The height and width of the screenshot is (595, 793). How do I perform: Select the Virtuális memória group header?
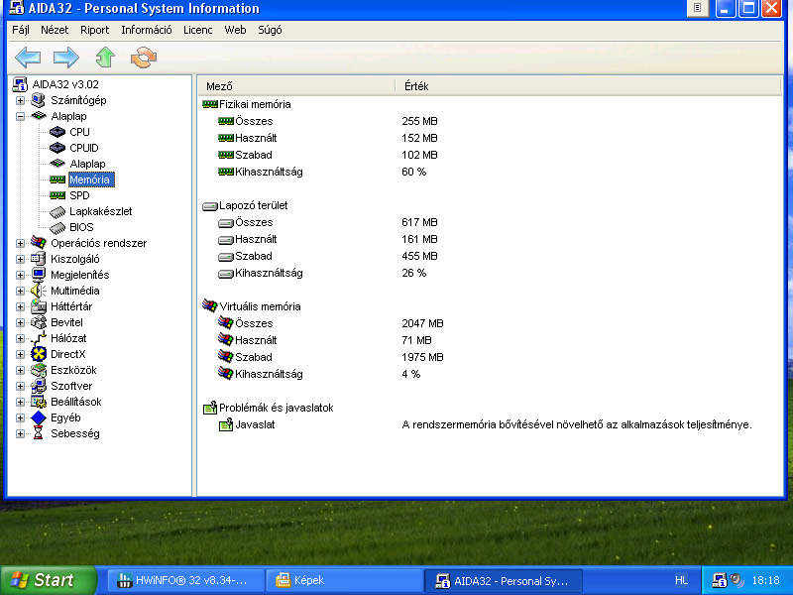tap(260, 306)
